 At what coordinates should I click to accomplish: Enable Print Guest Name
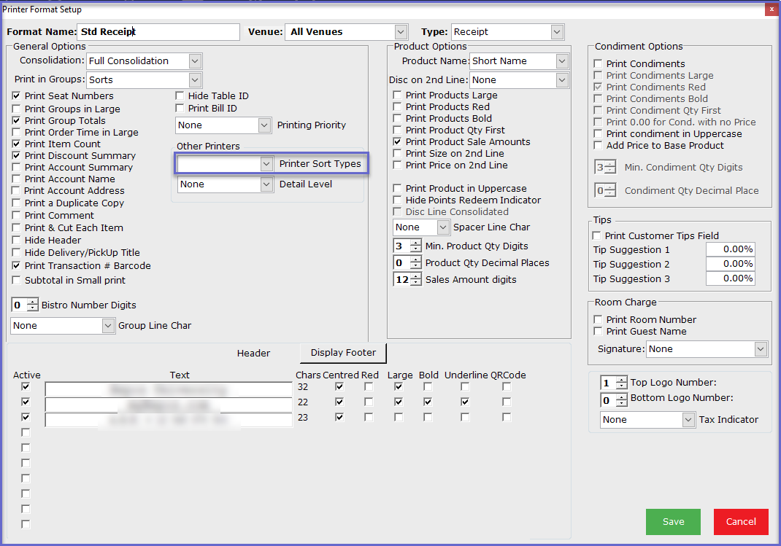[x=598, y=331]
